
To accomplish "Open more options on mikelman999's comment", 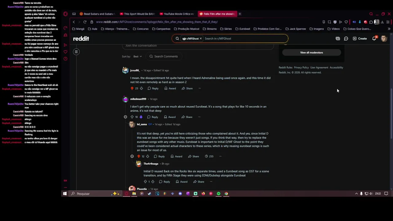I will [199, 117].
